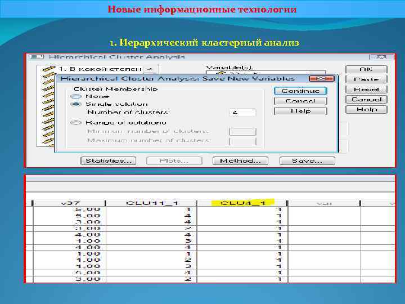Click OK in Hierarchical Cluster Analysis window
This screenshot has width=405, height=304.
click(x=366, y=69)
